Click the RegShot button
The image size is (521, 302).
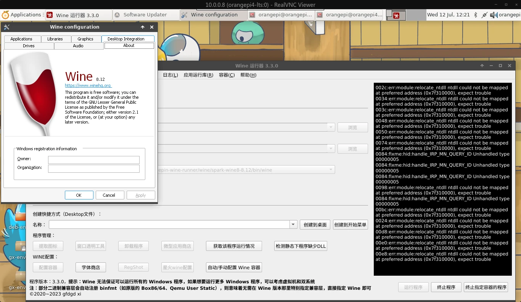pyautogui.click(x=133, y=267)
